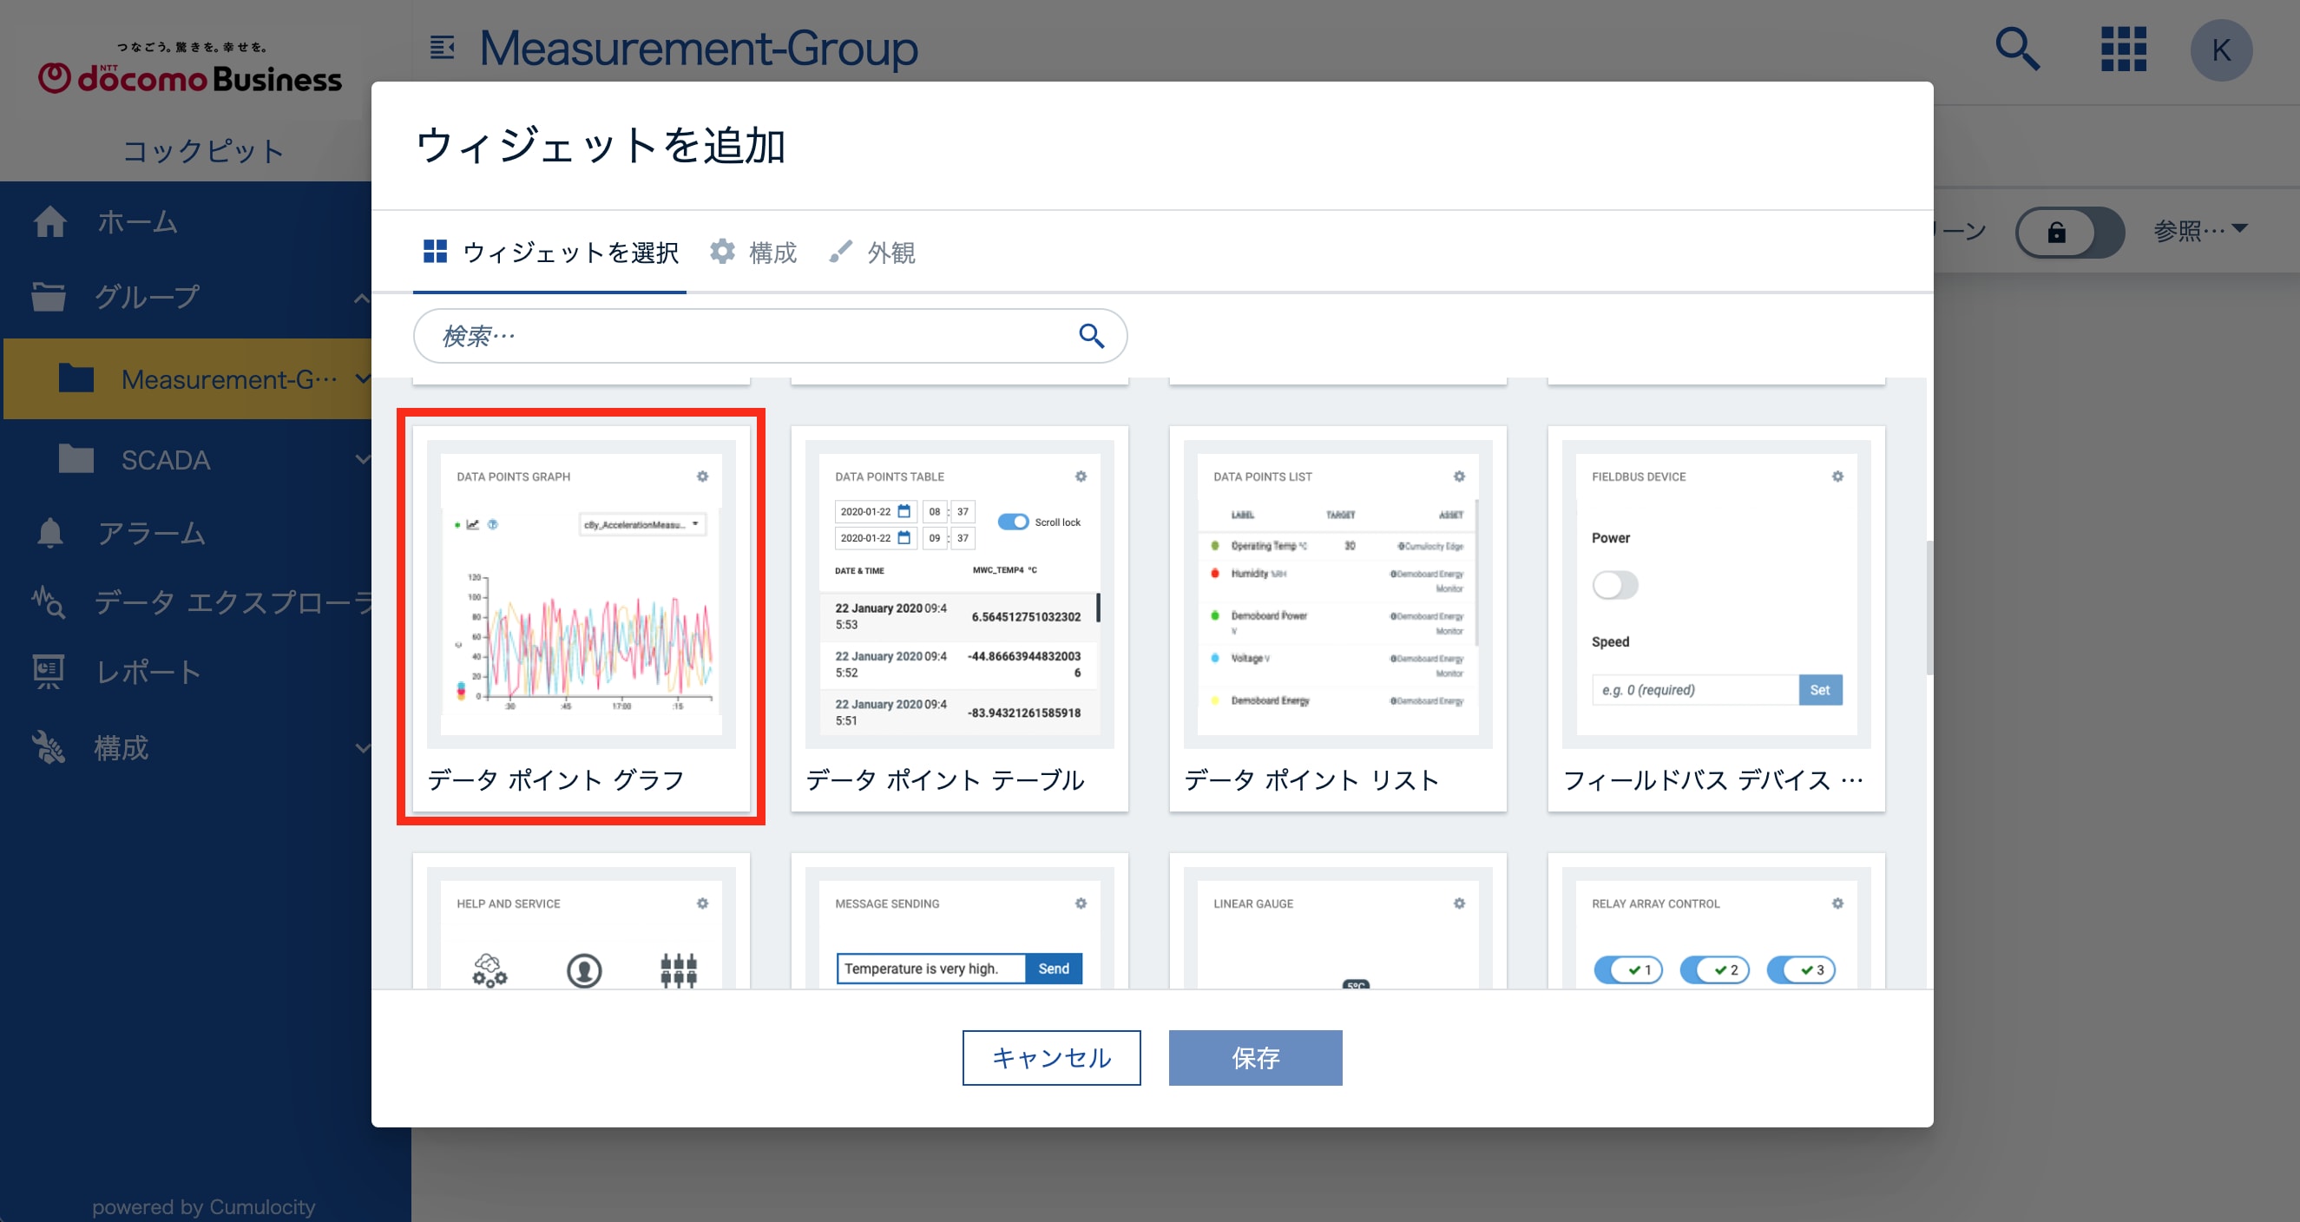This screenshot has width=2300, height=1222.
Task: Click the gear icon on Data Points Table preview
Action: coord(1081,476)
